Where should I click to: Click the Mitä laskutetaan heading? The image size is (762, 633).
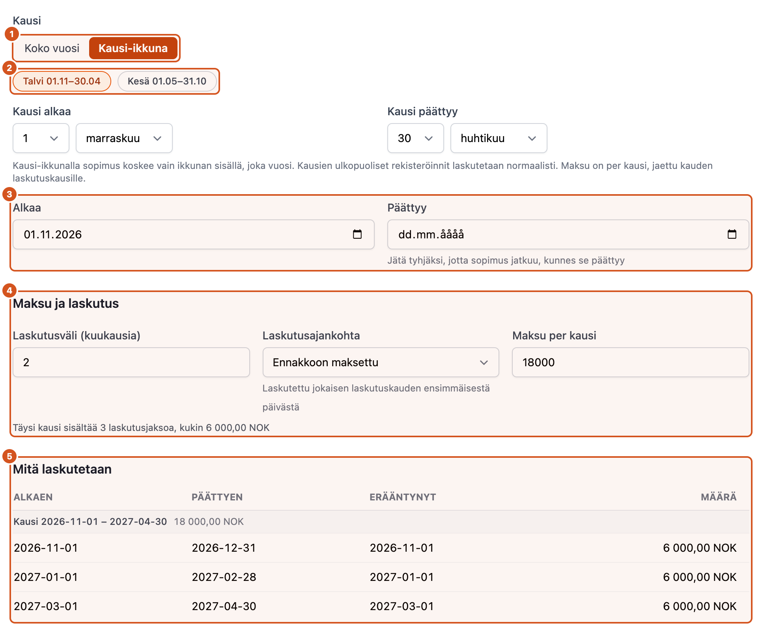(62, 469)
